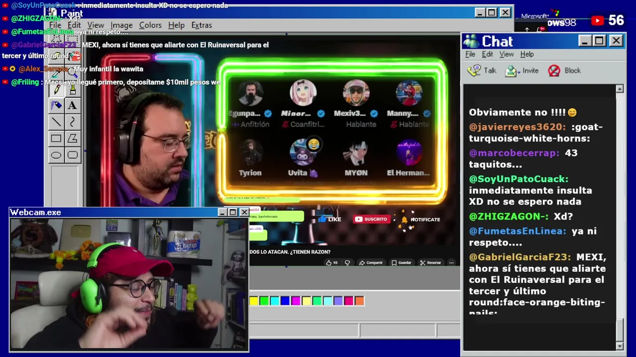Open the Chat window Edit menu
This screenshot has width=636, height=357.
point(487,54)
